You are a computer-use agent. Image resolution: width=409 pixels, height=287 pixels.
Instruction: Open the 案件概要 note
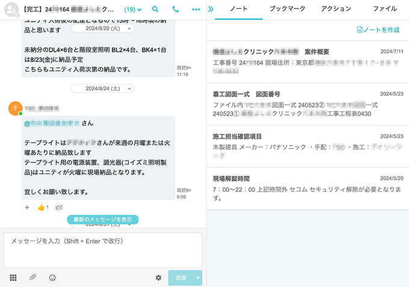308,62
